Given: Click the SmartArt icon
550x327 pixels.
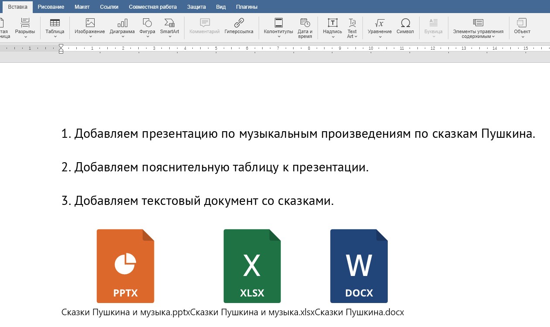Looking at the screenshot, I should [170, 23].
